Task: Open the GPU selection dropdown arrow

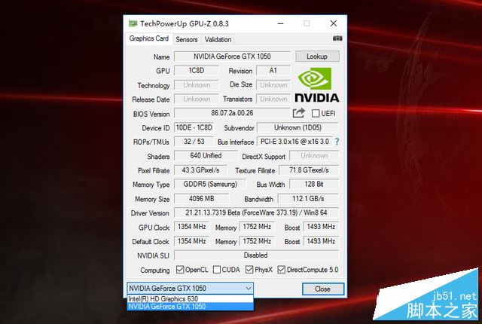Action: 249,289
